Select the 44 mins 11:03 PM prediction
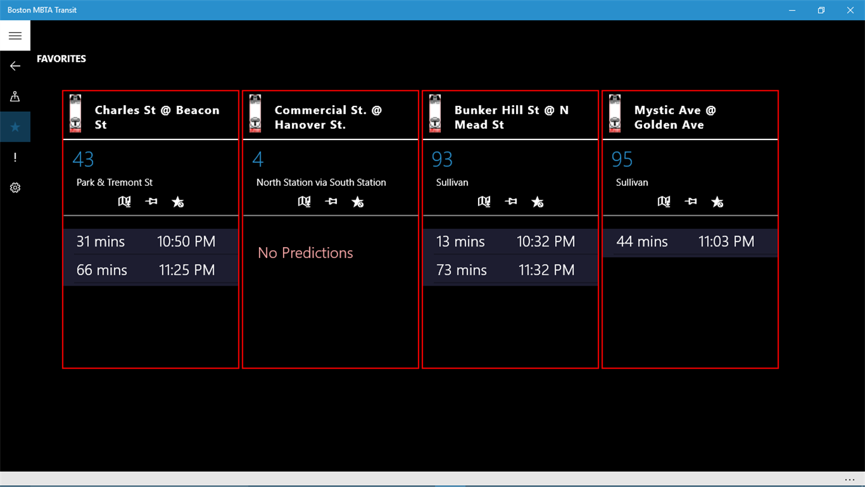 pyautogui.click(x=690, y=242)
